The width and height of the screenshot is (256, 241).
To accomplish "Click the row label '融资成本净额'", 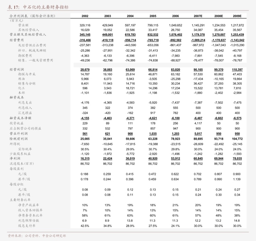I will [20, 118].
